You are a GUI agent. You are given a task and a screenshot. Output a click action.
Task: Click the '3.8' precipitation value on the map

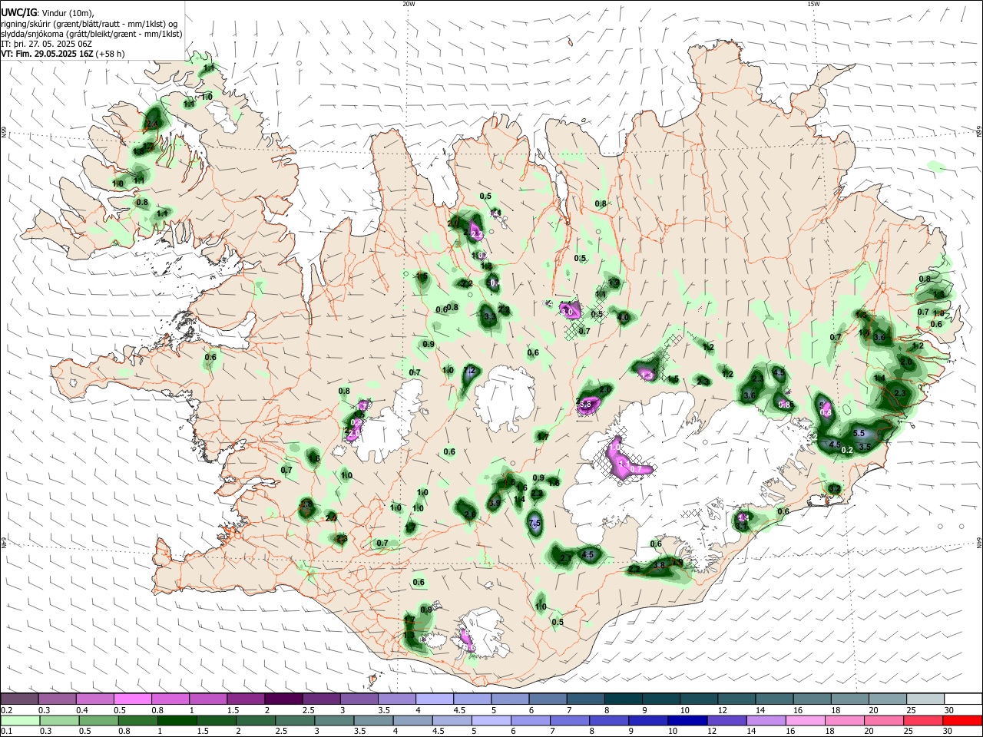(659, 566)
